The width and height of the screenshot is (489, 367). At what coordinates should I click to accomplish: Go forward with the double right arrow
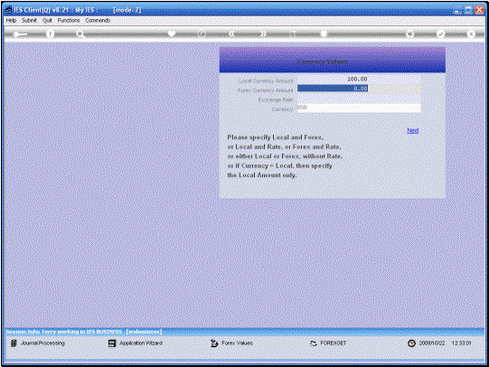coord(263,33)
